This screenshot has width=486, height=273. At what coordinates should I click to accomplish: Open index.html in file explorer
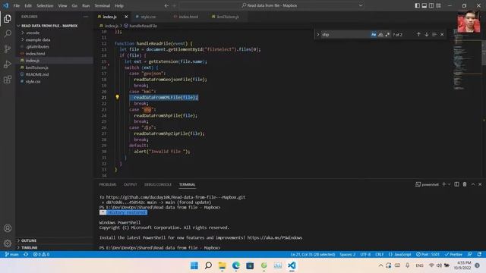coord(36,54)
